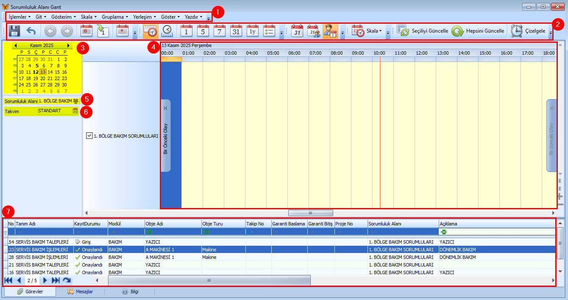Check the 1. BÖLGE BAKIM SORUMLULARI checkbox
568x300 pixels.
point(89,136)
